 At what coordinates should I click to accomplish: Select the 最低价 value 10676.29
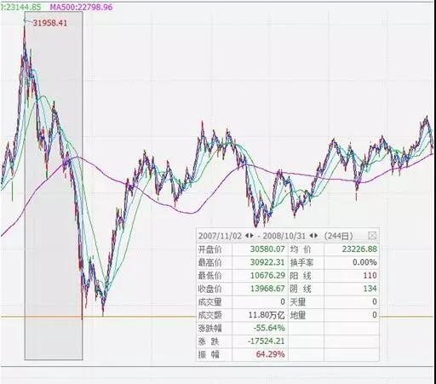pyautogui.click(x=267, y=275)
